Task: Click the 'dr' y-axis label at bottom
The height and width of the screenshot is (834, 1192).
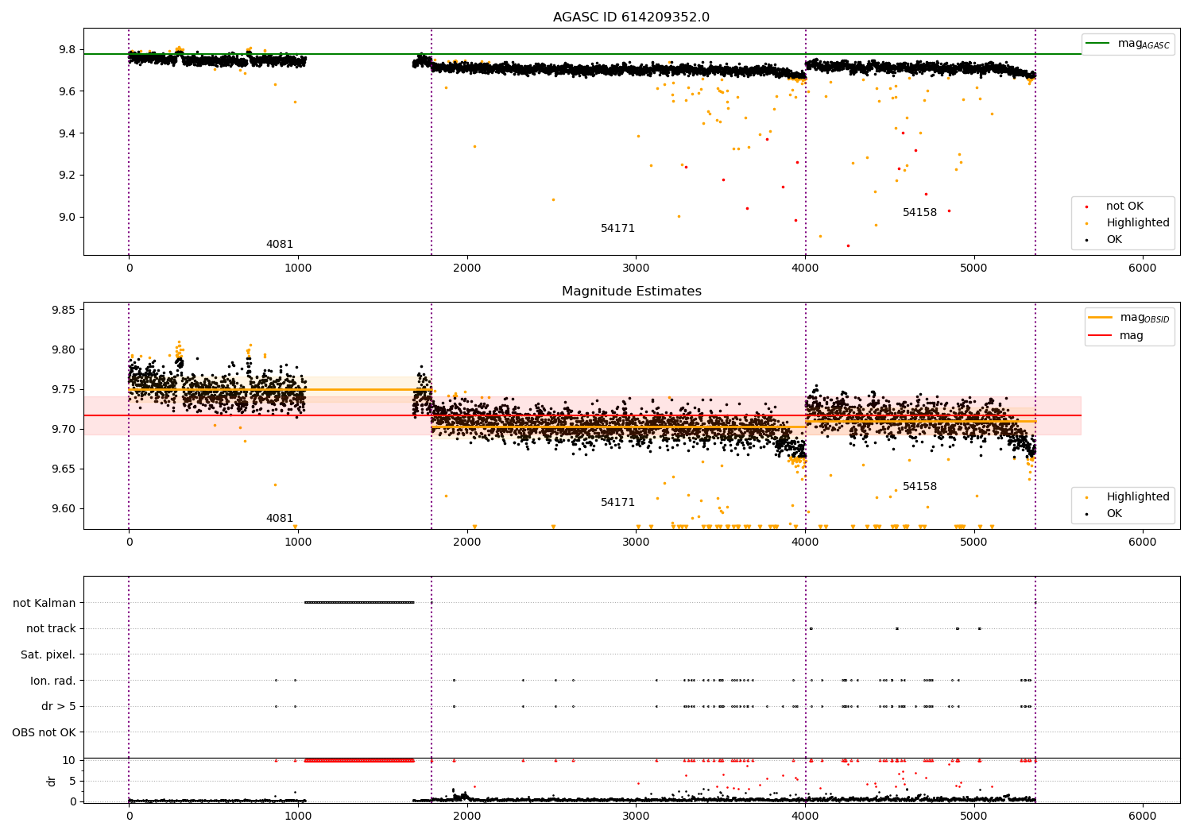Action: pos(52,781)
